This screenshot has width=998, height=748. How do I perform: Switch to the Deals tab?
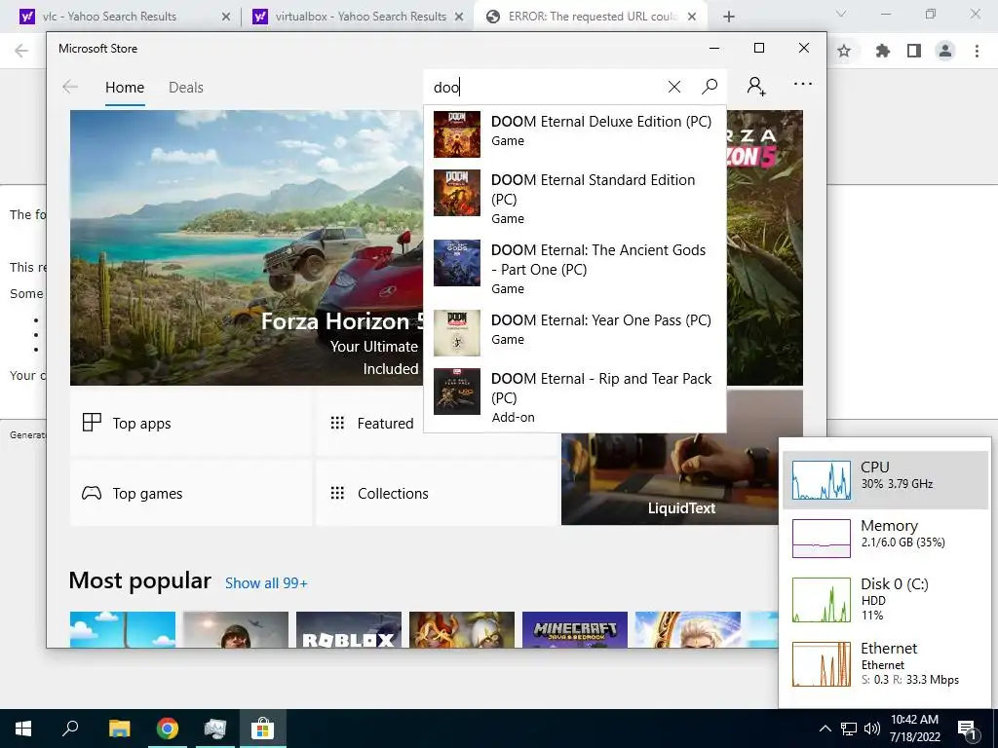click(x=186, y=87)
